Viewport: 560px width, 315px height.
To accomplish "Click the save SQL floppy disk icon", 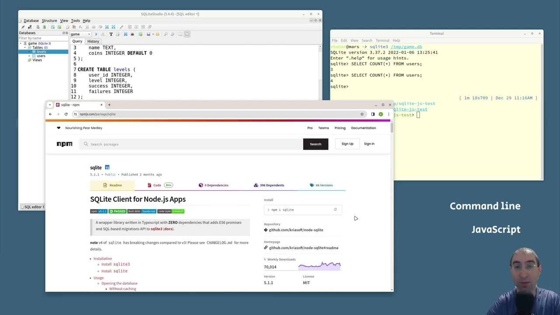I will point(148,34).
